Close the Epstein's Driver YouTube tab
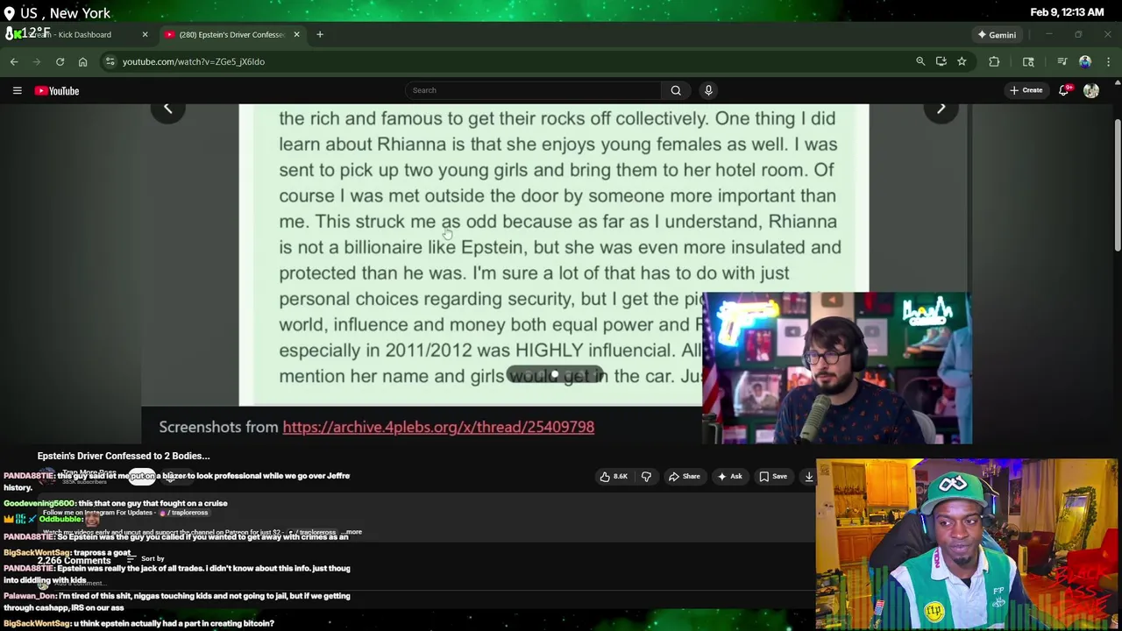 [x=296, y=34]
